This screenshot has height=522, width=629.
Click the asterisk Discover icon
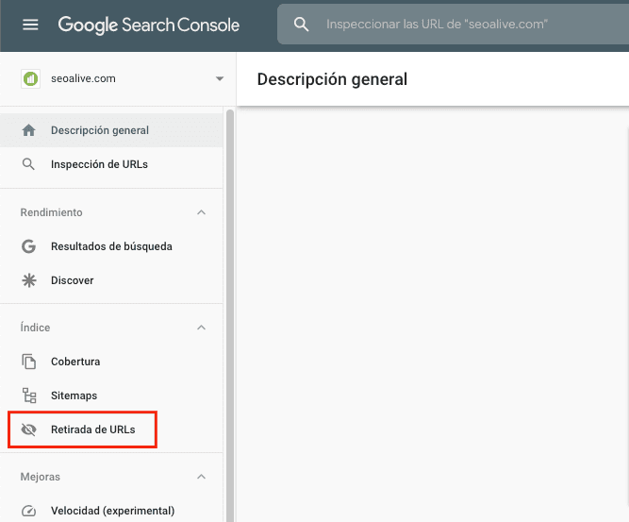(x=29, y=280)
